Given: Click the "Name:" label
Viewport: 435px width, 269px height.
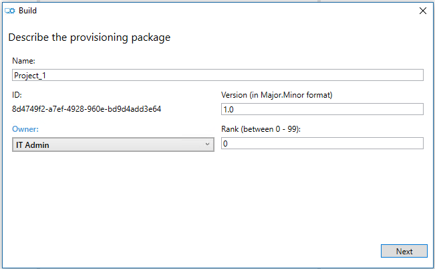Looking at the screenshot, I should [x=23, y=62].
